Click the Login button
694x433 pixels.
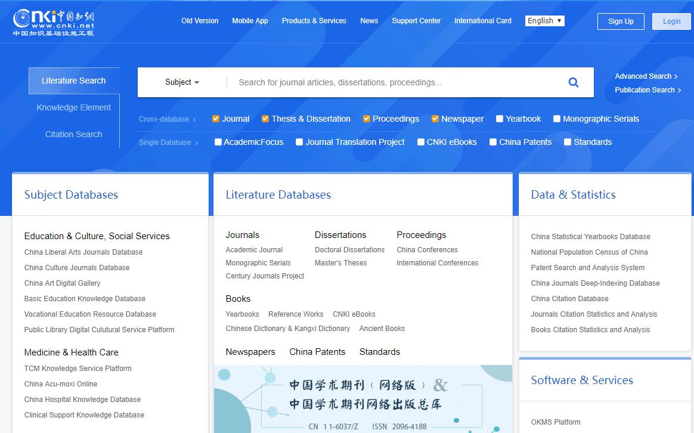click(671, 21)
